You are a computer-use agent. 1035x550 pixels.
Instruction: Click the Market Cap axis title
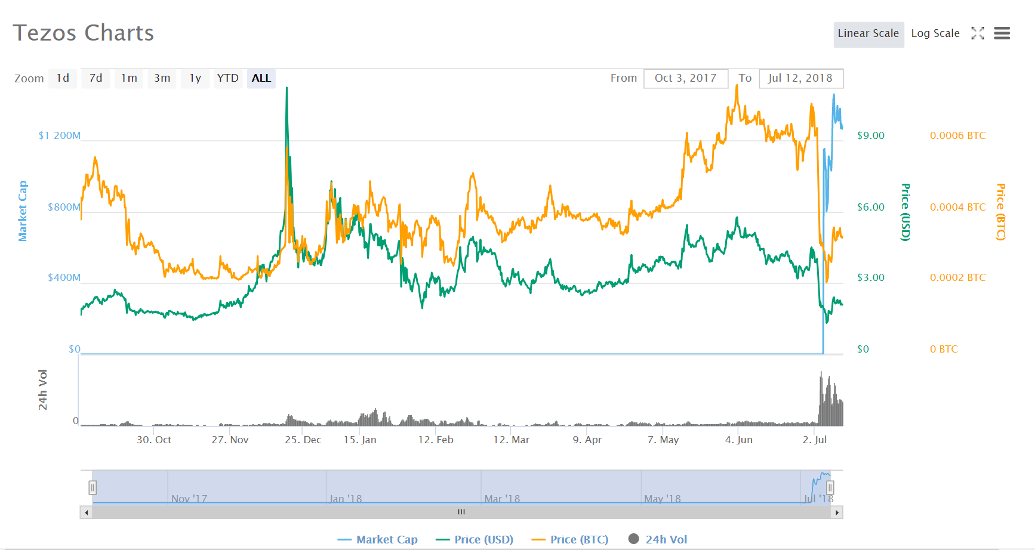tap(23, 211)
